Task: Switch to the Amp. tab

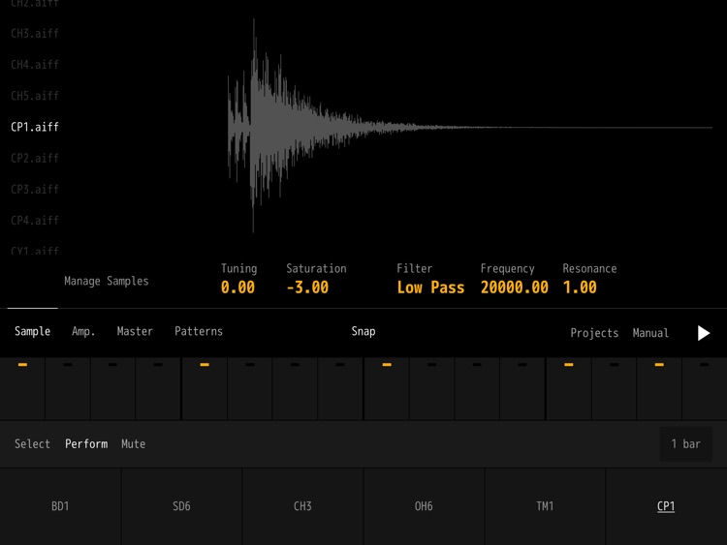Action: pyautogui.click(x=83, y=331)
